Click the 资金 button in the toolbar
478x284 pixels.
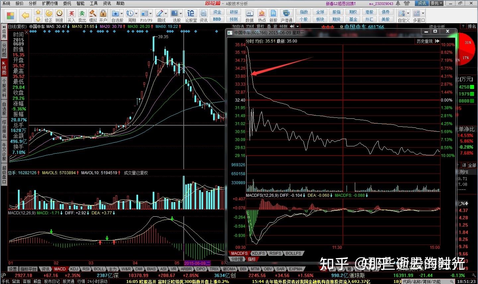tap(217, 12)
